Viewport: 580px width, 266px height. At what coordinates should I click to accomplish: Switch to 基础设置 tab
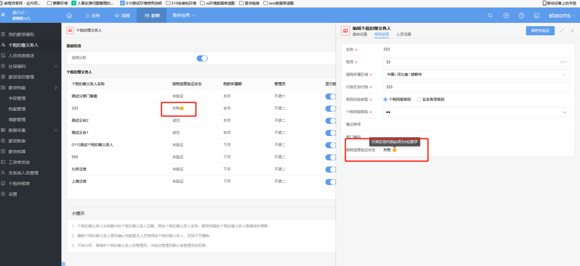(360, 34)
